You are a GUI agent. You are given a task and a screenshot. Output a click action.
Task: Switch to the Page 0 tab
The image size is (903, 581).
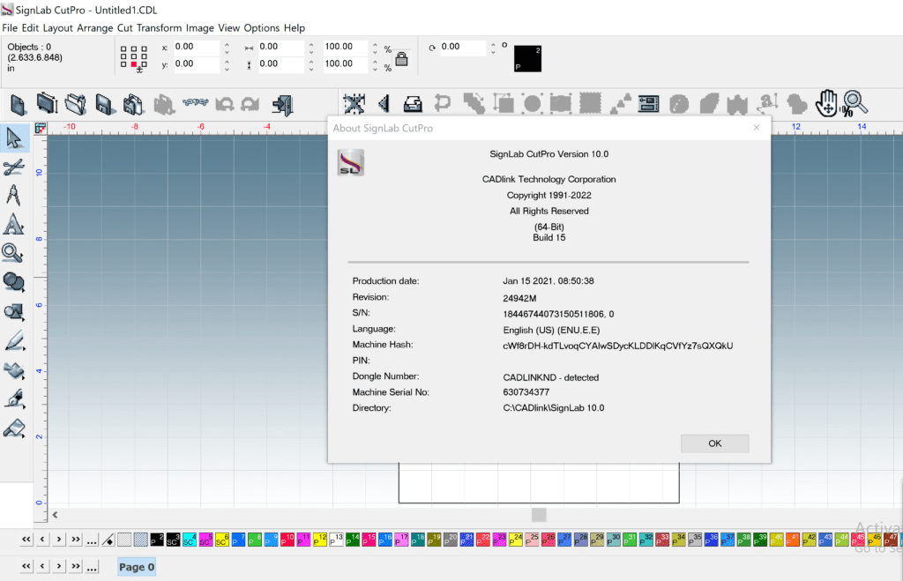coord(136,567)
